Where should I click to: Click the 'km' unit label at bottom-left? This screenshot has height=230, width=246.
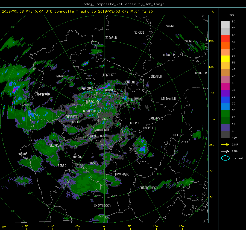4,227
